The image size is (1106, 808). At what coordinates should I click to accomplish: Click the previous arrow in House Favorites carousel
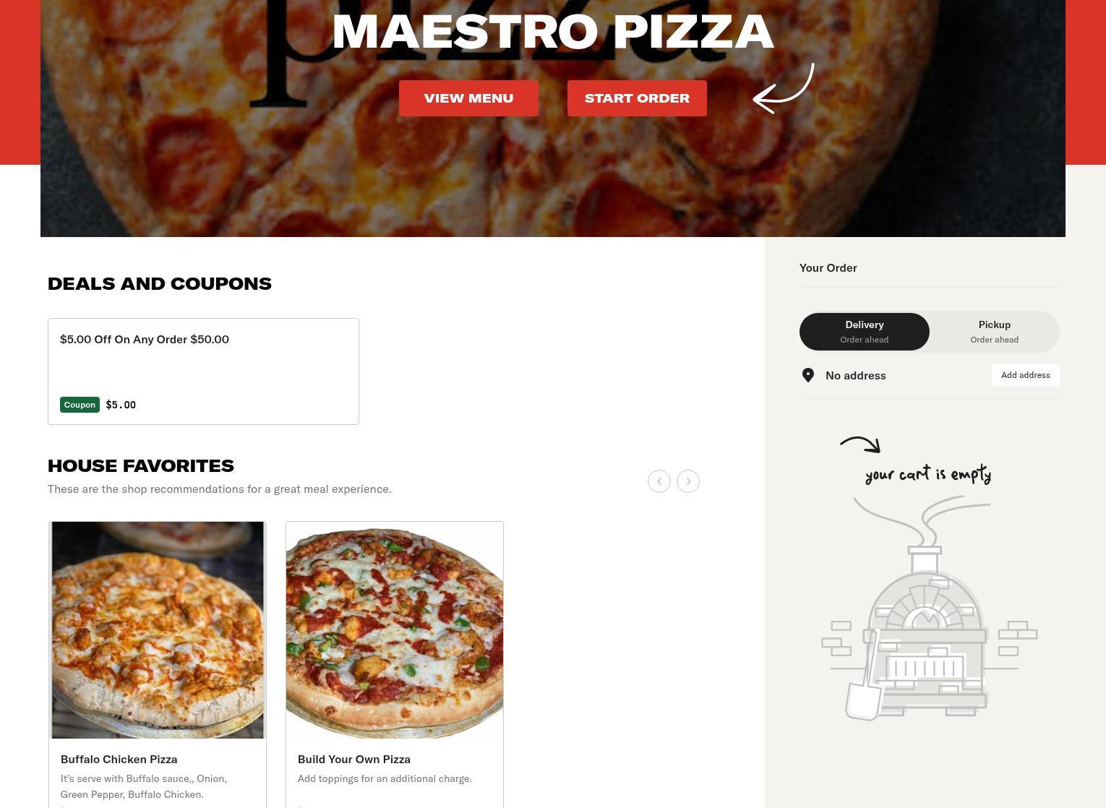tap(659, 481)
